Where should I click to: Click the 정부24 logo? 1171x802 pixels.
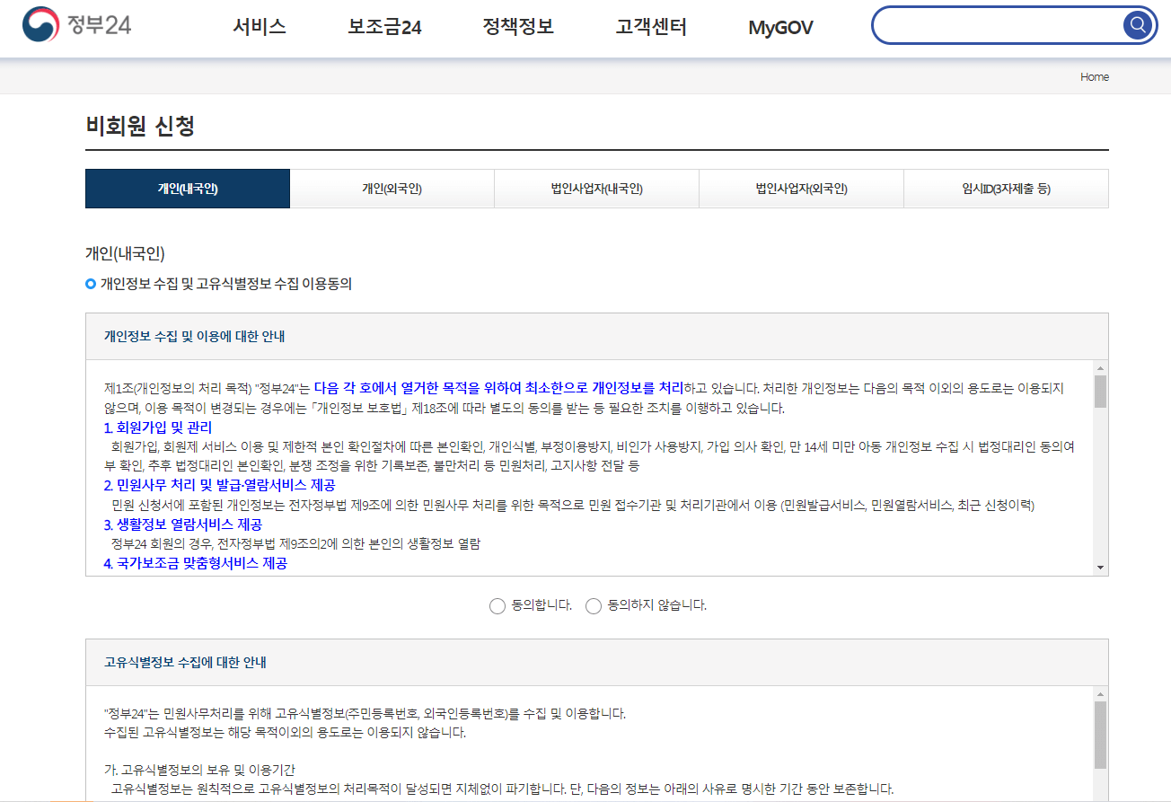pos(77,25)
